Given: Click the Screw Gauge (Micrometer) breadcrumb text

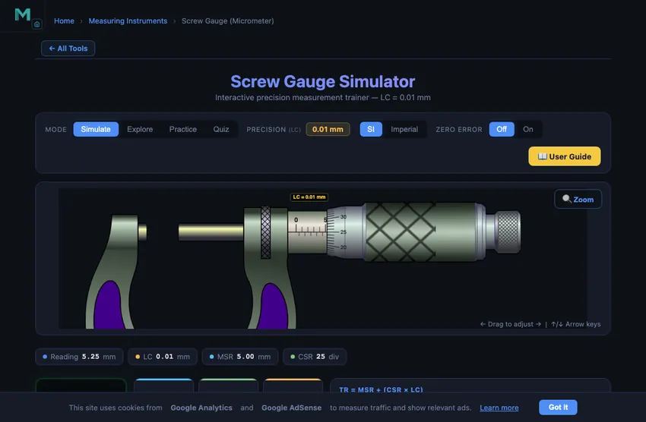Looking at the screenshot, I should 227,21.
